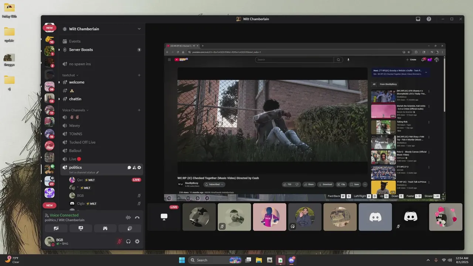This screenshot has height=266, width=473.
Task: Click Ciglo in the politics voice list
Action: coord(81,204)
